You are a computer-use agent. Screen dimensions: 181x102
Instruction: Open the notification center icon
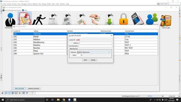[x=177, y=100]
